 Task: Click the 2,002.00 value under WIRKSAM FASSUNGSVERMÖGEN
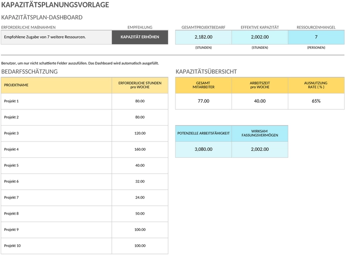(x=260, y=149)
